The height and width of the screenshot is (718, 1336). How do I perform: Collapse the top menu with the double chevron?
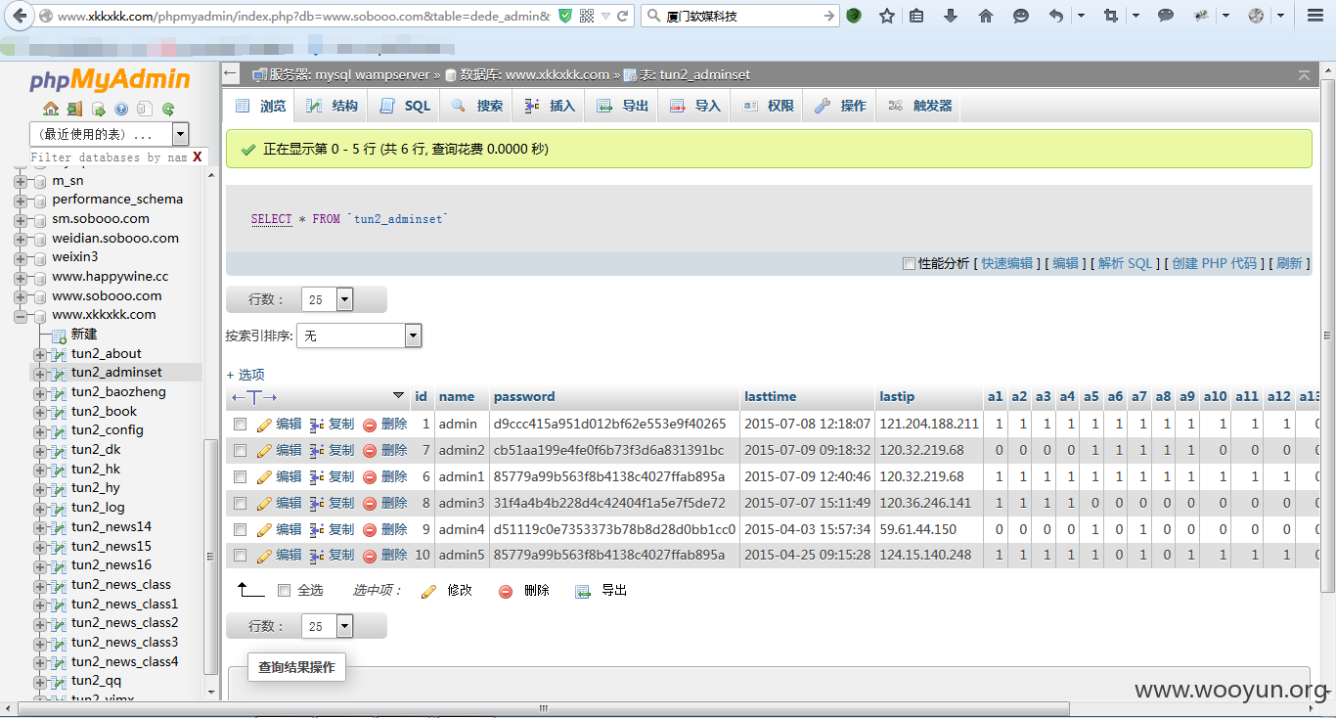click(1304, 74)
